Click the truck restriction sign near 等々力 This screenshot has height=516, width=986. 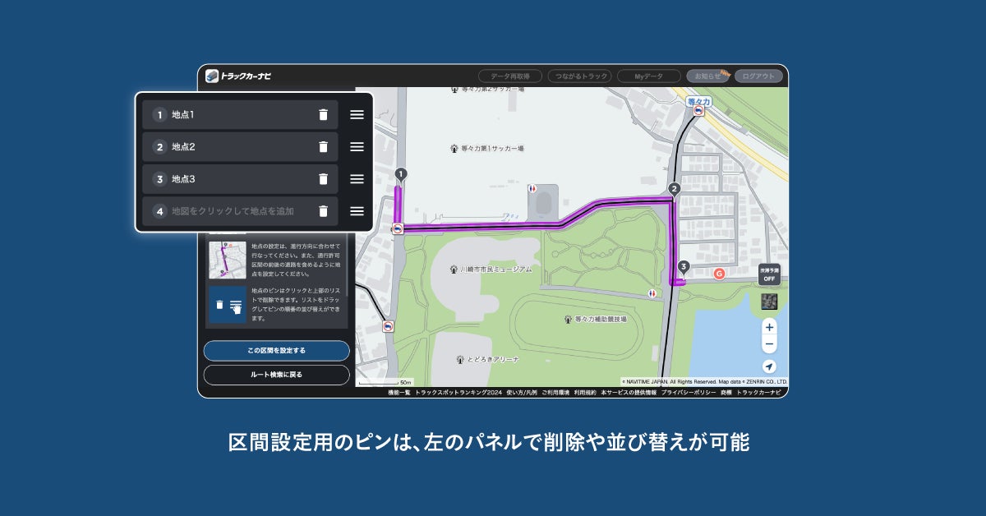click(x=698, y=109)
